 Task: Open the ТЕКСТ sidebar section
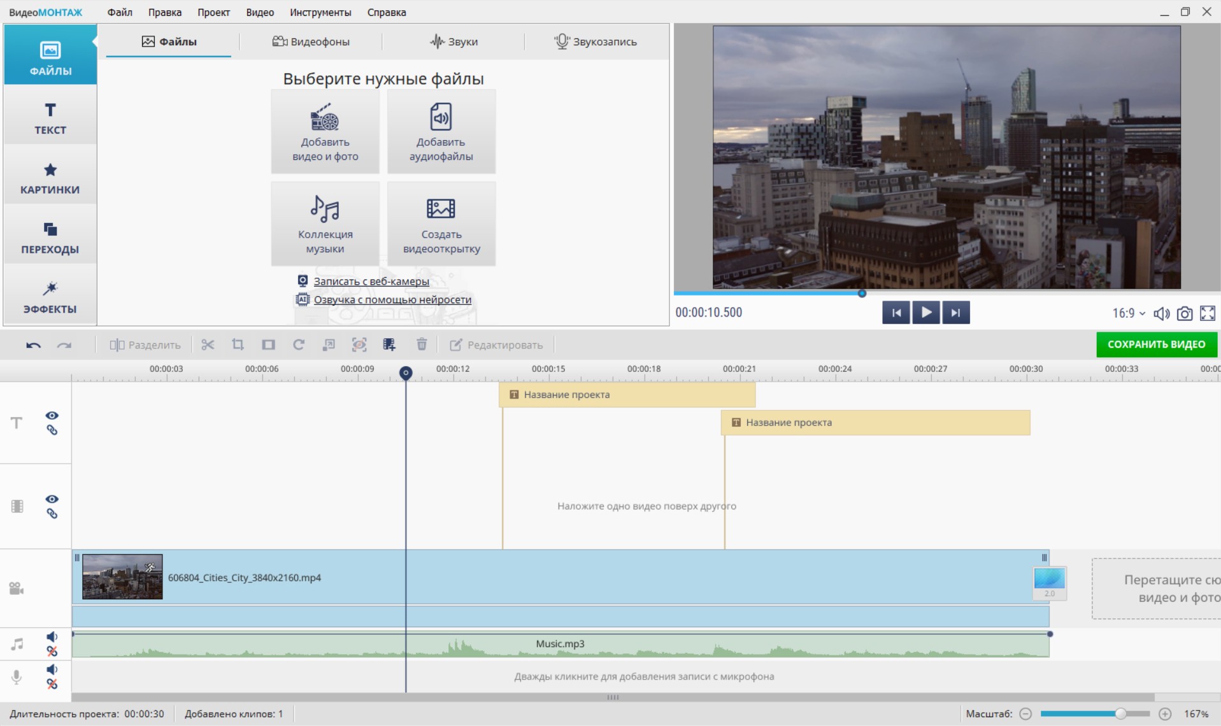[50, 118]
